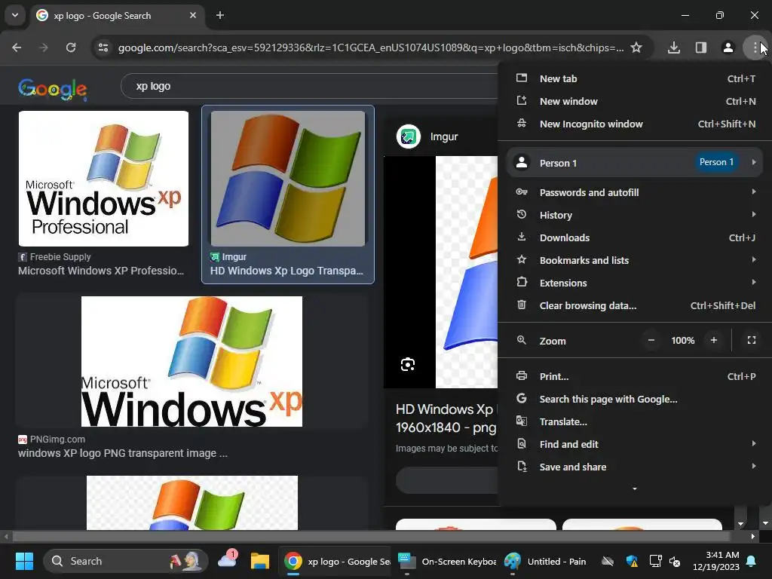Switch to Untitled - Paint taskbar app
772x579 pixels.
545,561
